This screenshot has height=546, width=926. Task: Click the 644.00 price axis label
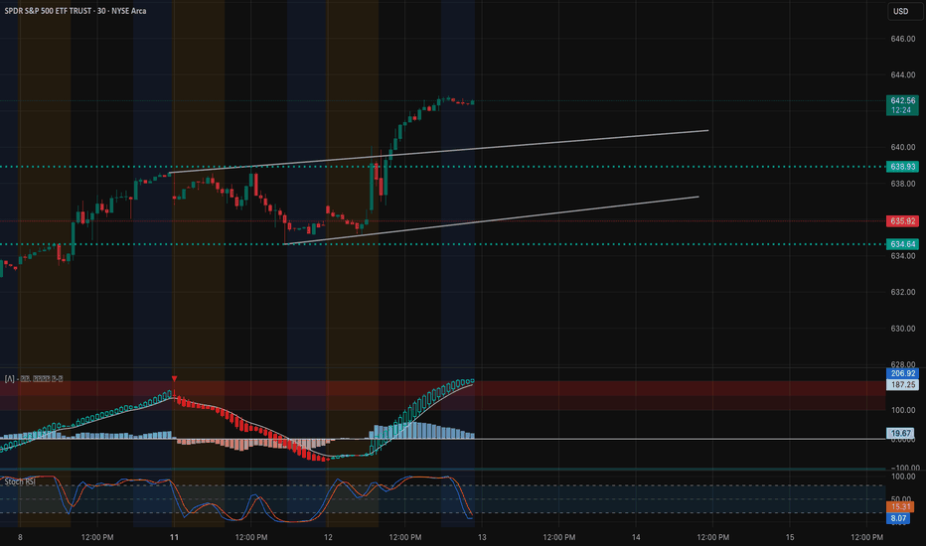tap(903, 75)
